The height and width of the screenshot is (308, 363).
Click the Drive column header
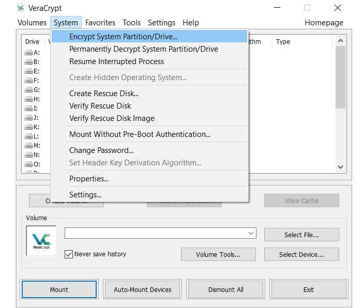pos(33,42)
